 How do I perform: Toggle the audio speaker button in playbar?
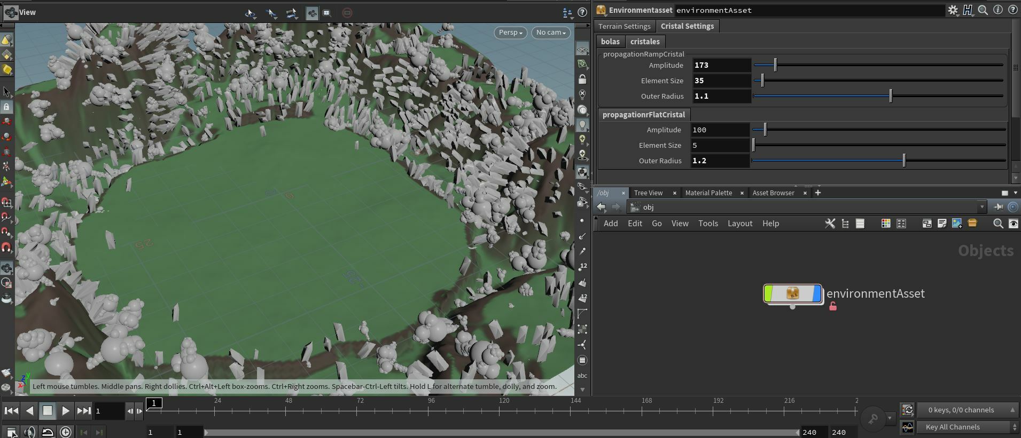(x=30, y=432)
